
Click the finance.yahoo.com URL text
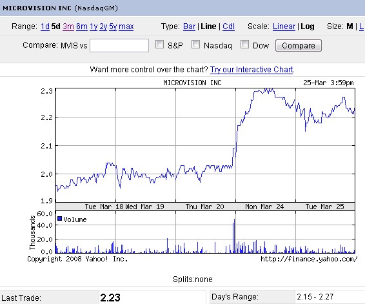309,259
